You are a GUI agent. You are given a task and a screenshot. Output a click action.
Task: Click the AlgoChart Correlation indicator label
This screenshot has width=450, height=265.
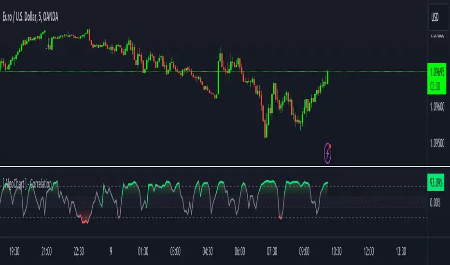tap(27, 184)
